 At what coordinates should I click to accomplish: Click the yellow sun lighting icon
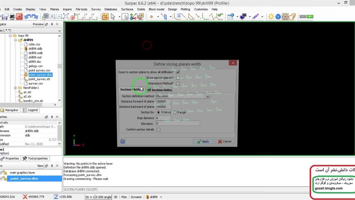[x=271, y=17]
